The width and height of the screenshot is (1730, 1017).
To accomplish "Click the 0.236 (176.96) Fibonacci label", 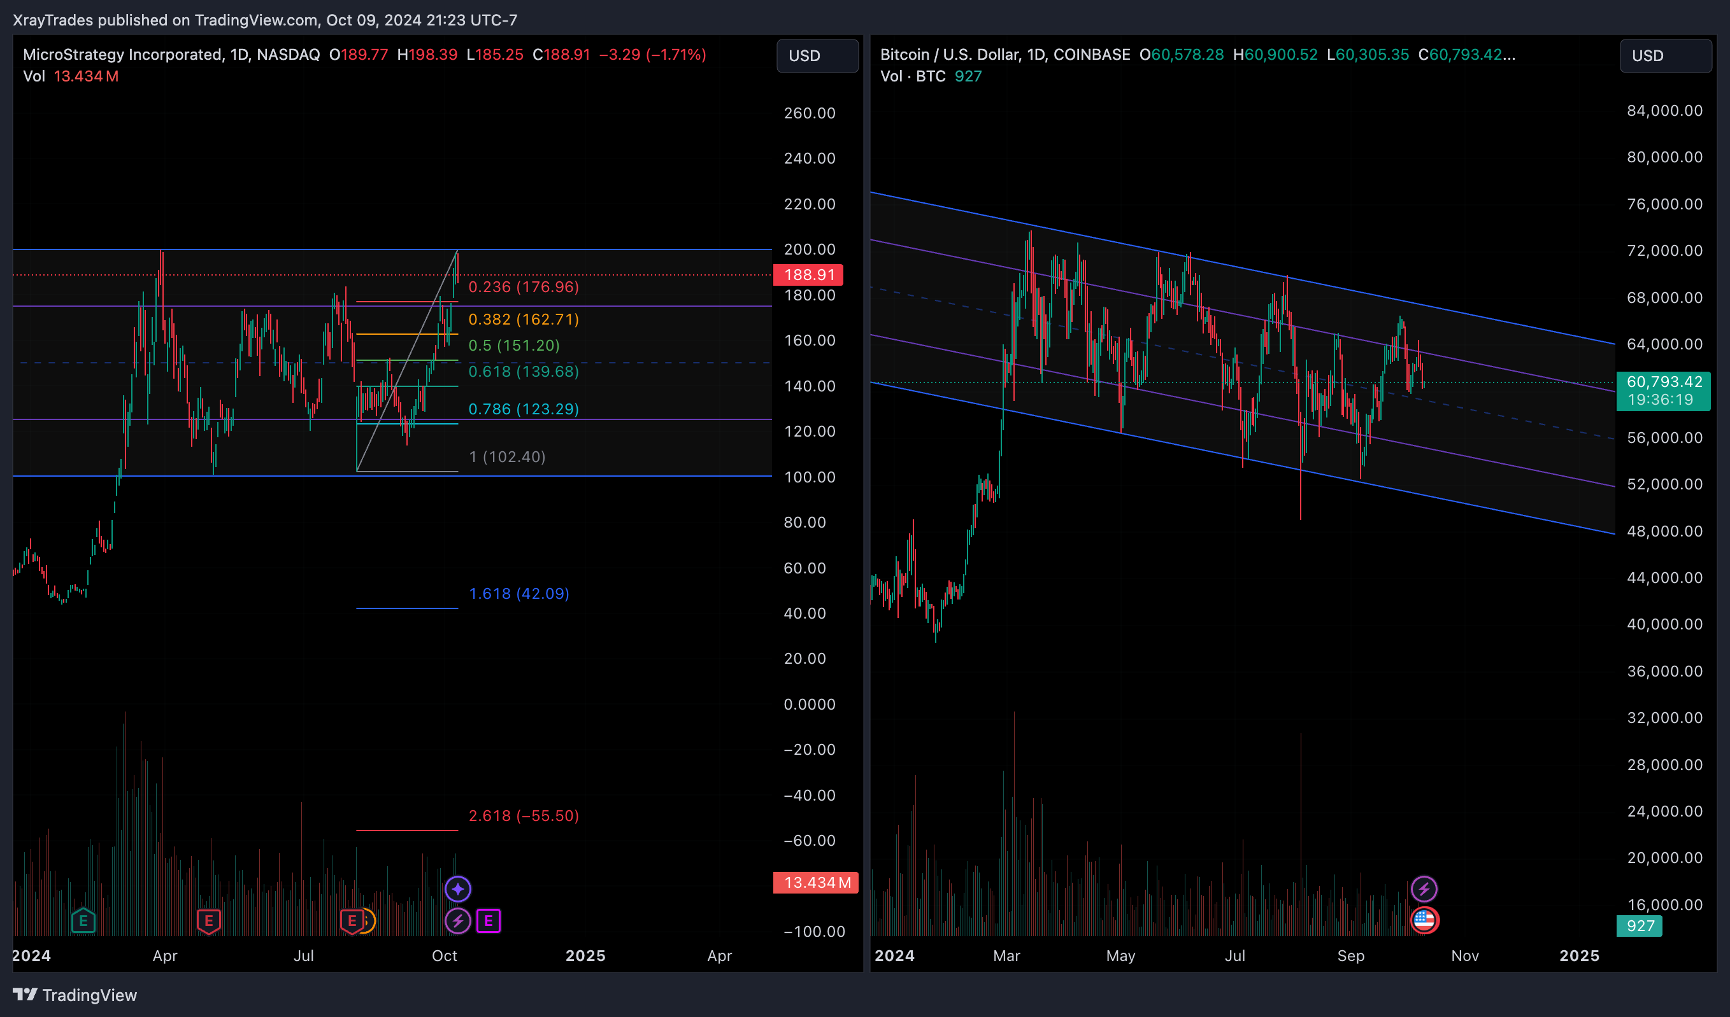I will point(524,286).
